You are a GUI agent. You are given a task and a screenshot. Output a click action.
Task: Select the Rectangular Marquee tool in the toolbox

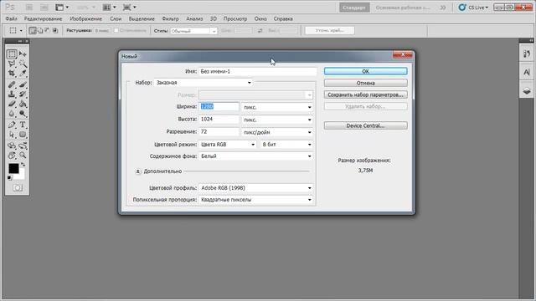click(x=12, y=54)
